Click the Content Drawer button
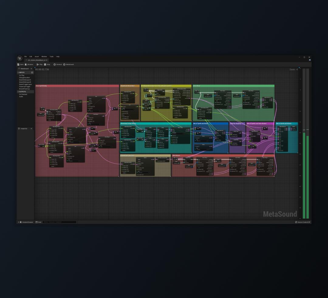328x298 pixels. click(x=25, y=222)
